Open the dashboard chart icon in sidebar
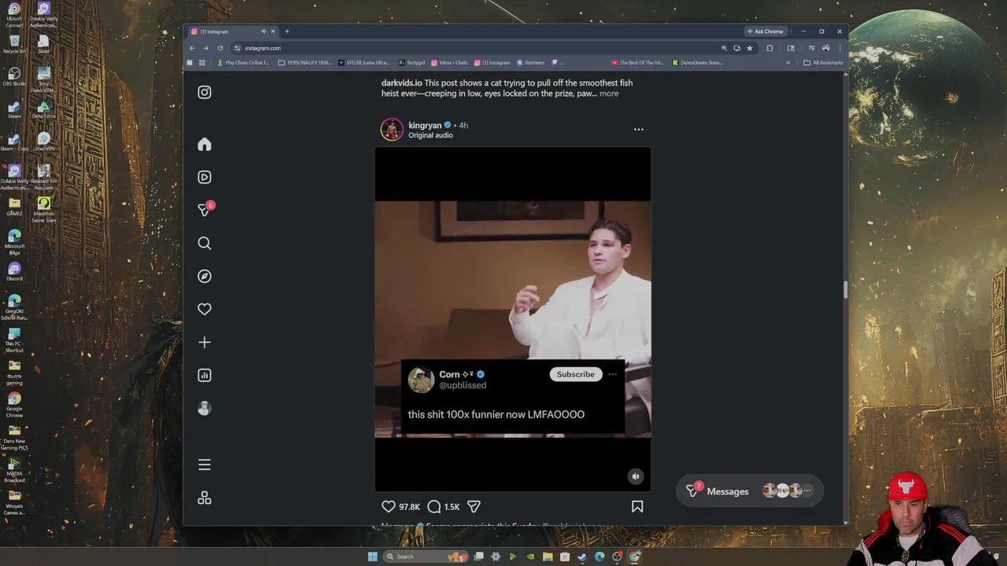The height and width of the screenshot is (566, 1007). point(205,376)
